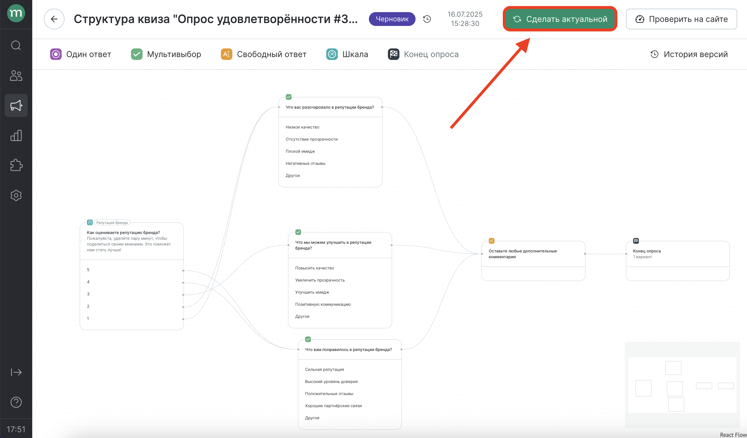This screenshot has height=438, width=747.
Task: Click the 17:51 time in sidebar
Action: (16, 429)
